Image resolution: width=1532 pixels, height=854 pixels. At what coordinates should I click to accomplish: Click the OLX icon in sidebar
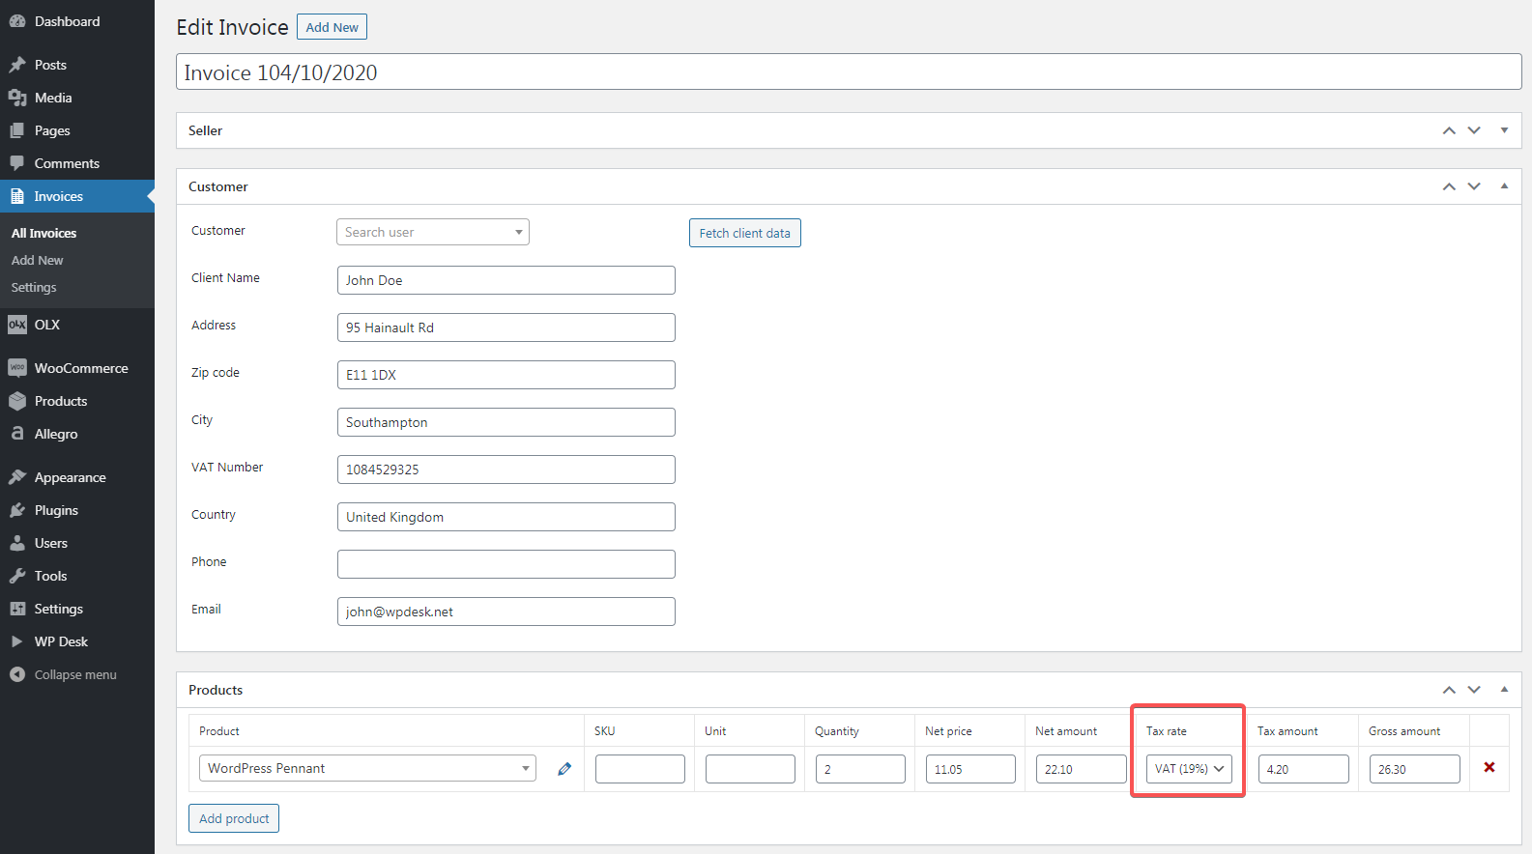pos(17,325)
